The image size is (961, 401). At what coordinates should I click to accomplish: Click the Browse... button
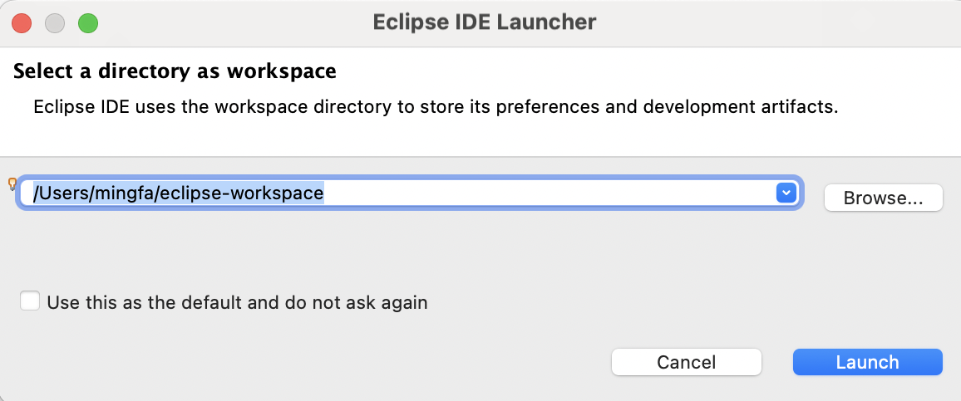pos(883,198)
